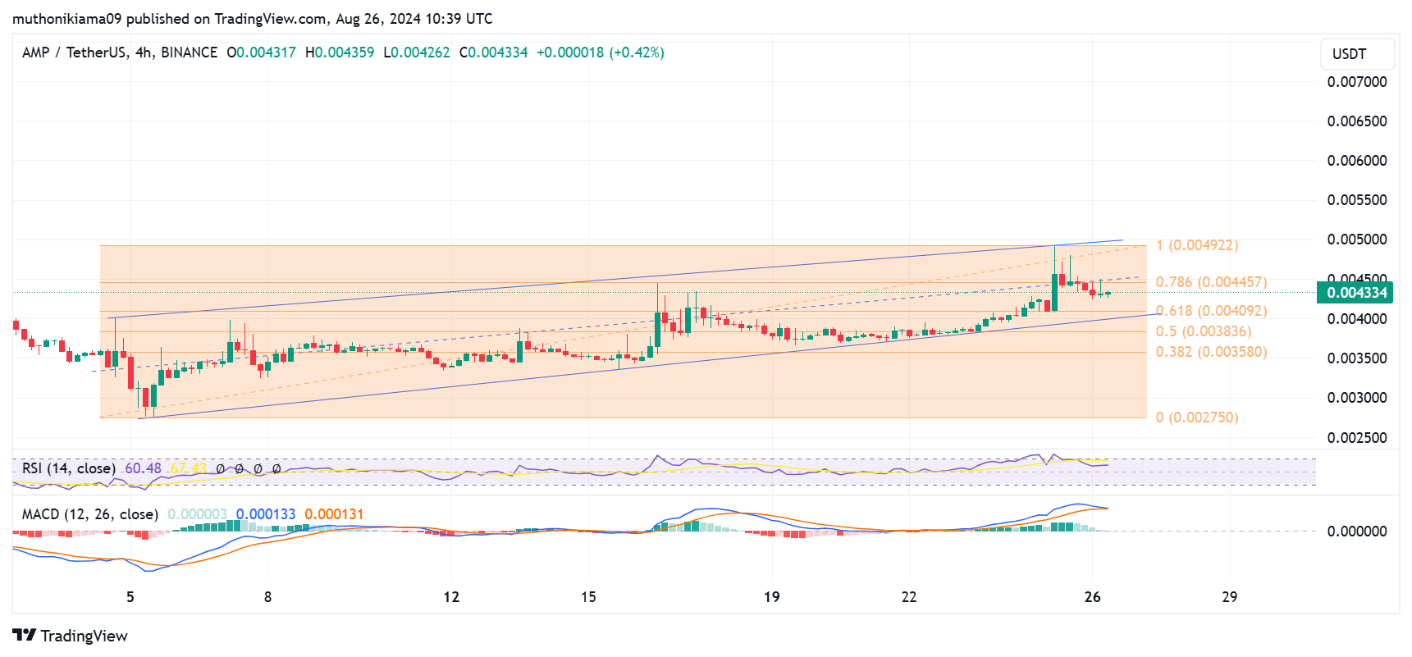The height and width of the screenshot is (657, 1412).
Task: Select the RSI (14, close) indicator legend
Action: pos(69,468)
